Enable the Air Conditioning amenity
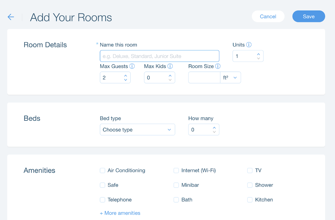This screenshot has width=335, height=220. pyautogui.click(x=102, y=170)
